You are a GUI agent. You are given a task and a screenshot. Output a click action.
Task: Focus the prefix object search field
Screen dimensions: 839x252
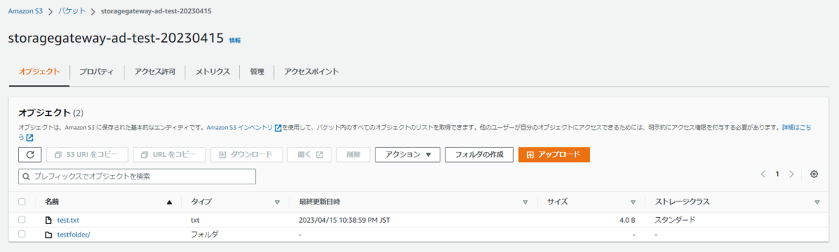pyautogui.click(x=137, y=177)
